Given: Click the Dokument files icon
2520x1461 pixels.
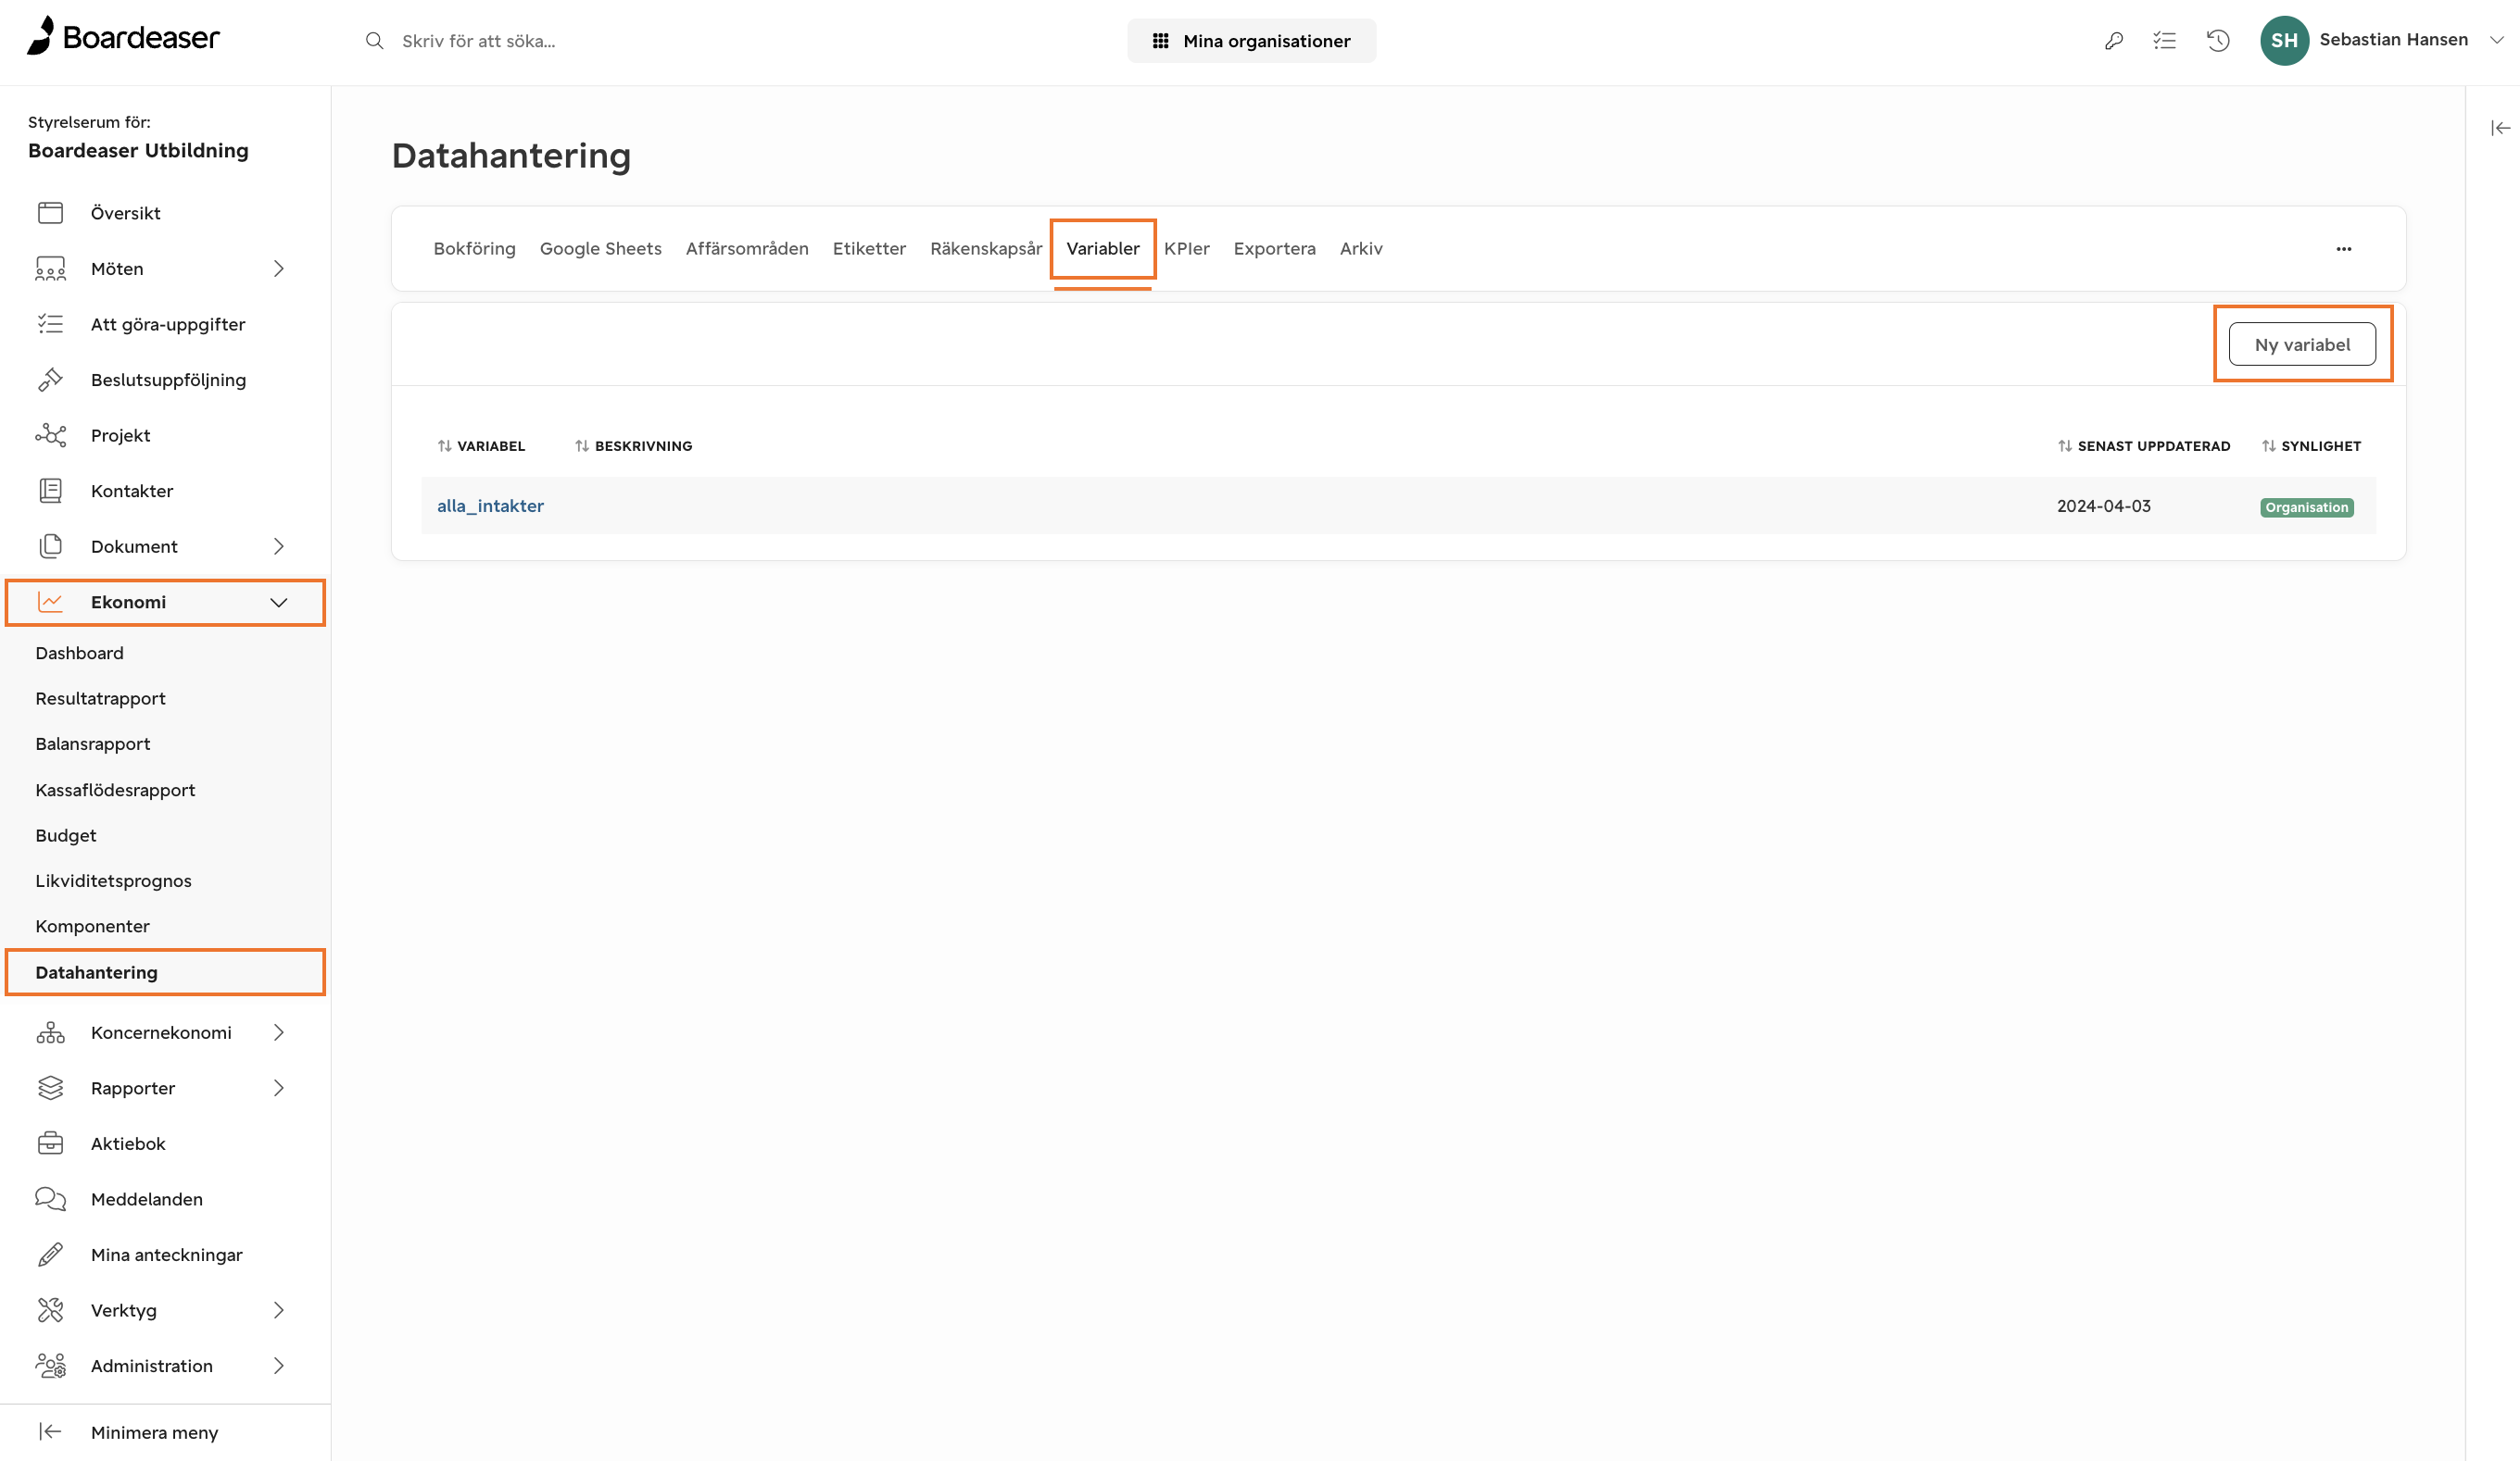Looking at the screenshot, I should tap(51, 545).
